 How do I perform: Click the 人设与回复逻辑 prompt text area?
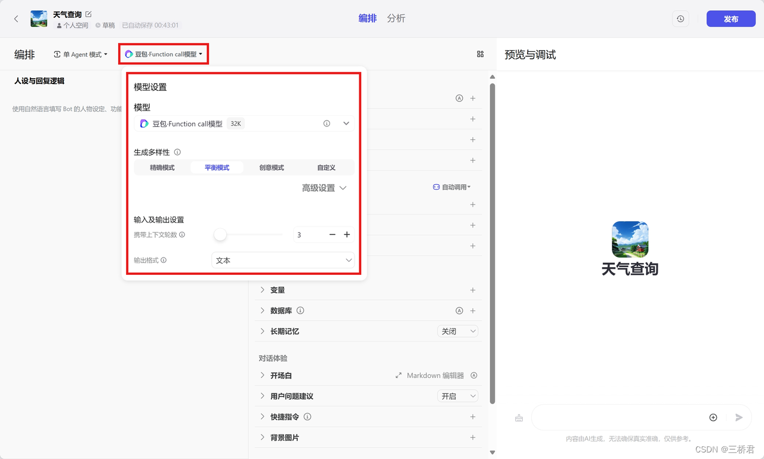pyautogui.click(x=66, y=109)
